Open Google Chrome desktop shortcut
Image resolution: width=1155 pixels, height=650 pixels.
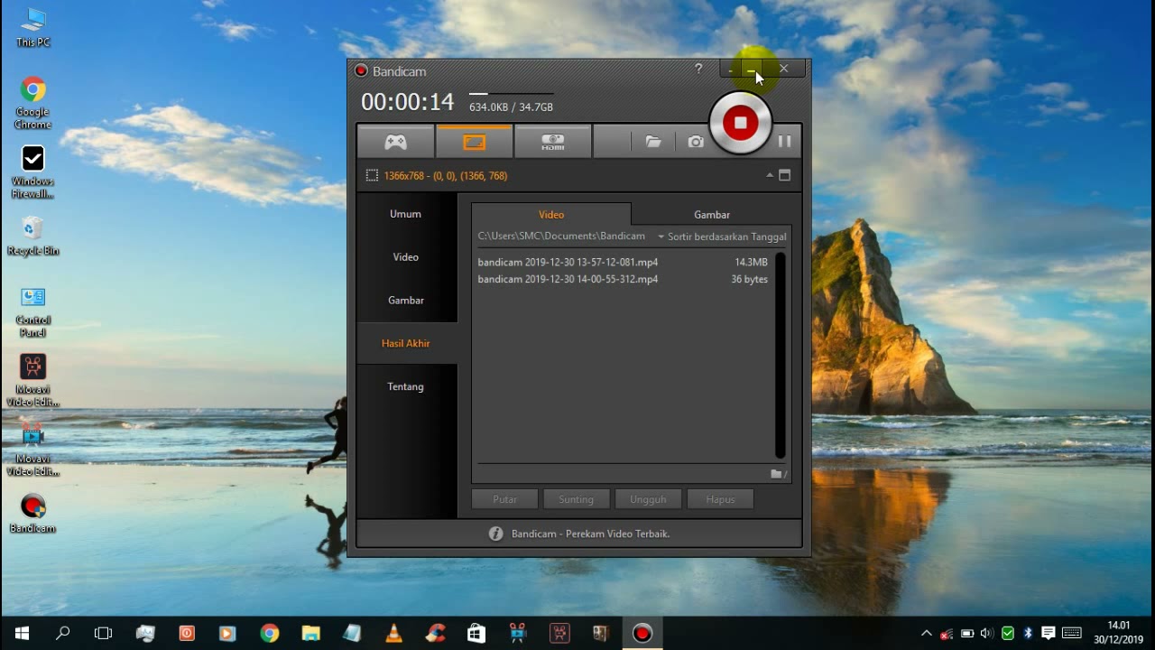pos(33,103)
